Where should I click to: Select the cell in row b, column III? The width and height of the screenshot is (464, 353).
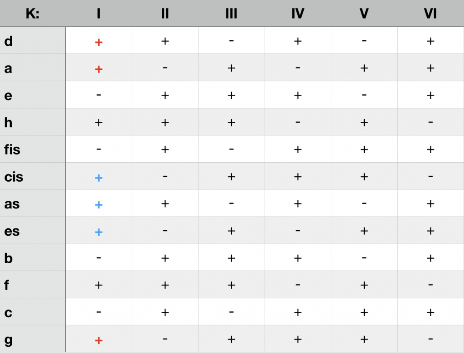(231, 258)
